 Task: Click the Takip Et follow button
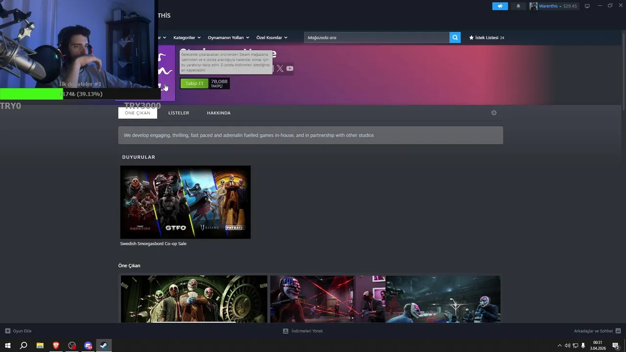(x=194, y=84)
